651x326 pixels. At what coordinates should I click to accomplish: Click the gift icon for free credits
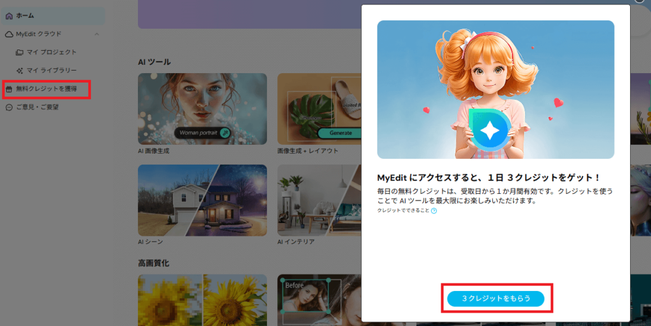click(9, 90)
